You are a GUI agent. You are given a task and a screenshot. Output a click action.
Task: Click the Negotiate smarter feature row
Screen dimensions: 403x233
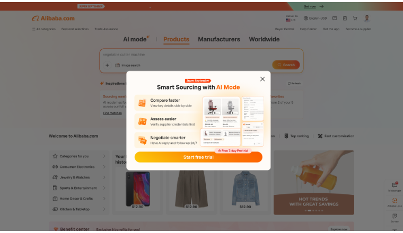167,140
